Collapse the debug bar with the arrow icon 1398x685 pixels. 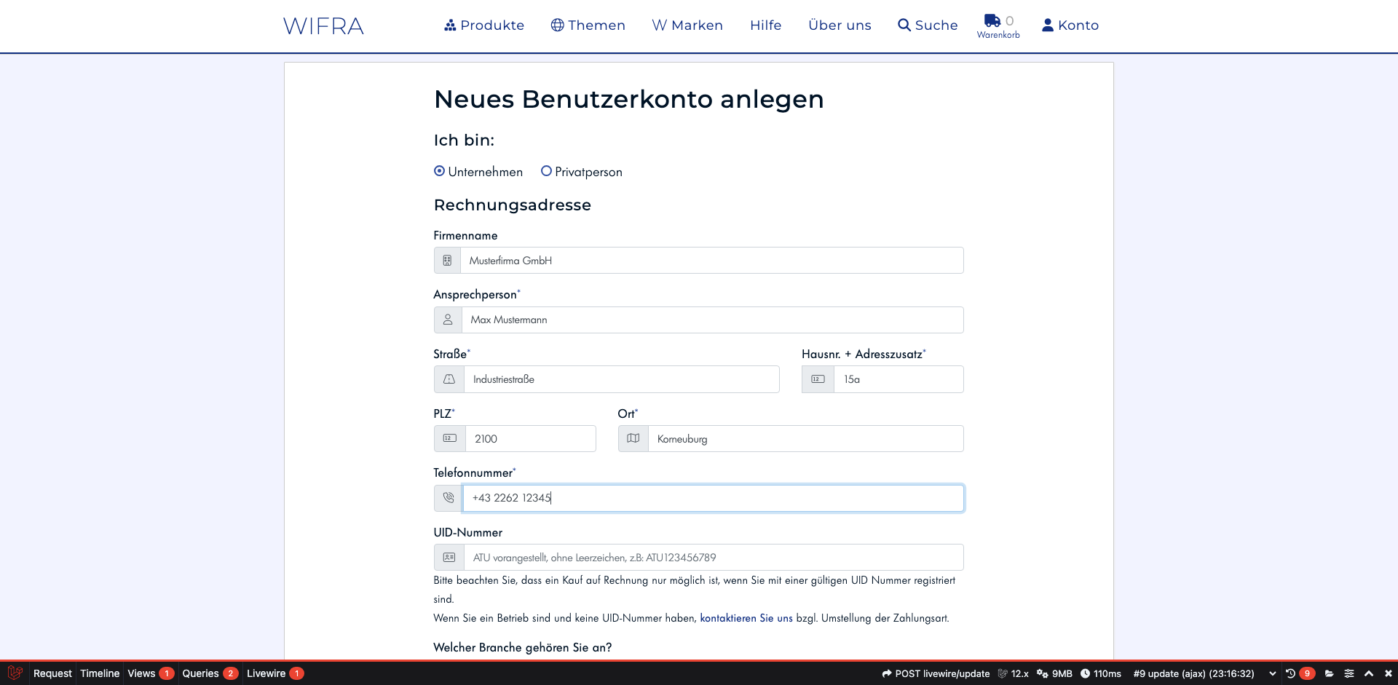click(x=1369, y=673)
